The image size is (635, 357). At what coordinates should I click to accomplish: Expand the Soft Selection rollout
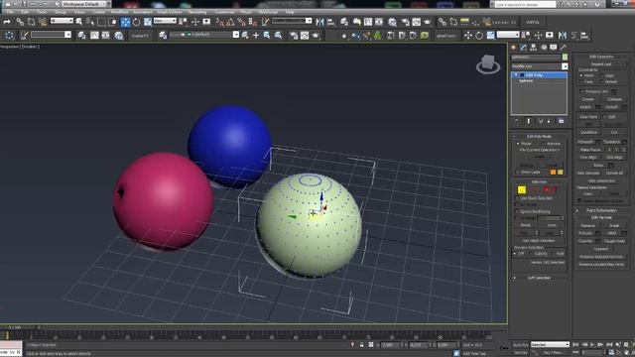[539, 278]
